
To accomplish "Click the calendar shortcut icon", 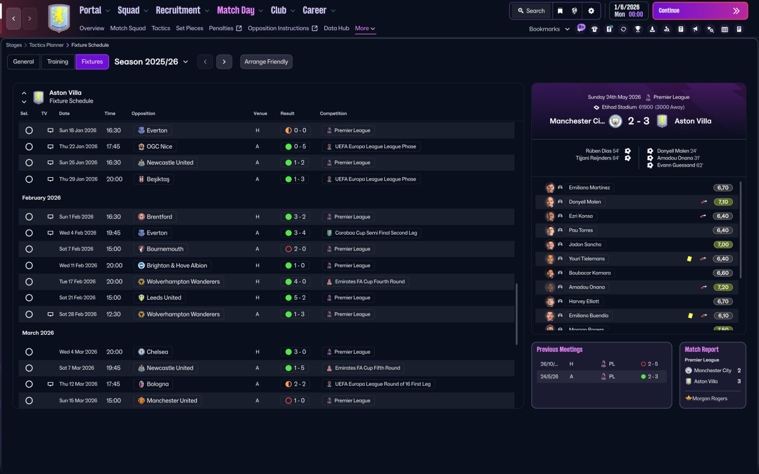I will click(x=725, y=29).
